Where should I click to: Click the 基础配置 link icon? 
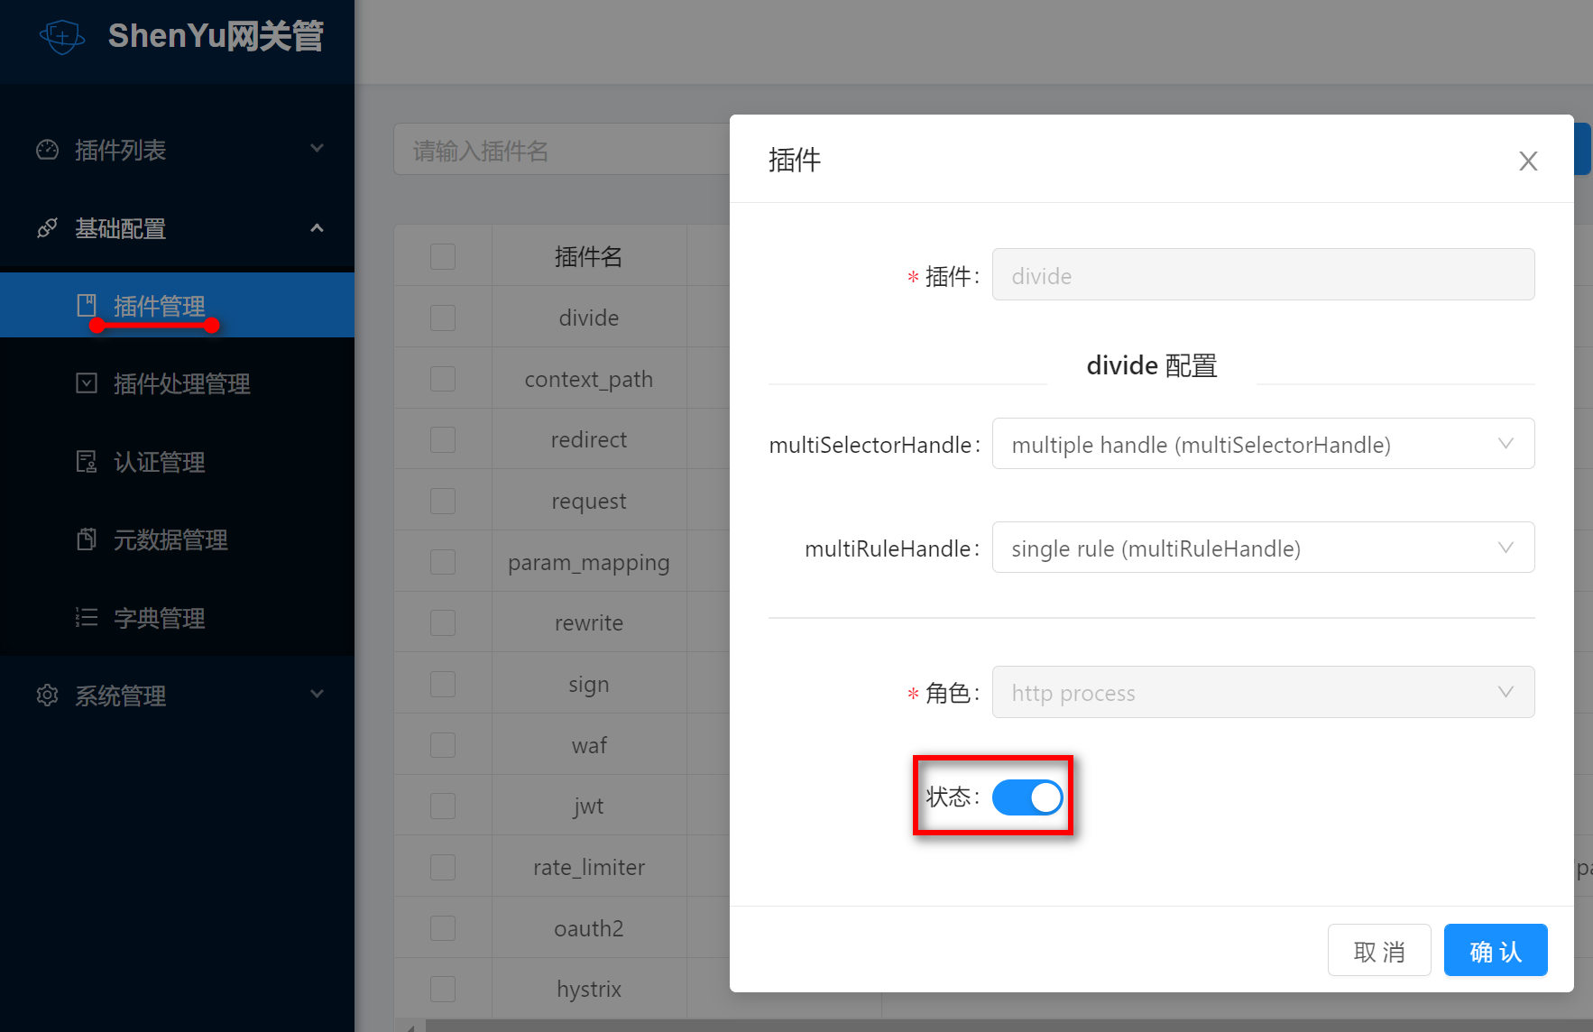(x=46, y=228)
